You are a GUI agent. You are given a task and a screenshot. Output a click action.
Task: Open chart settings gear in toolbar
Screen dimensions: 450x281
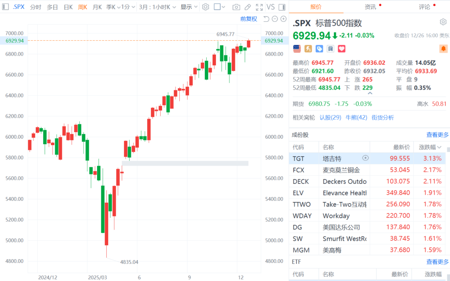pos(206,7)
